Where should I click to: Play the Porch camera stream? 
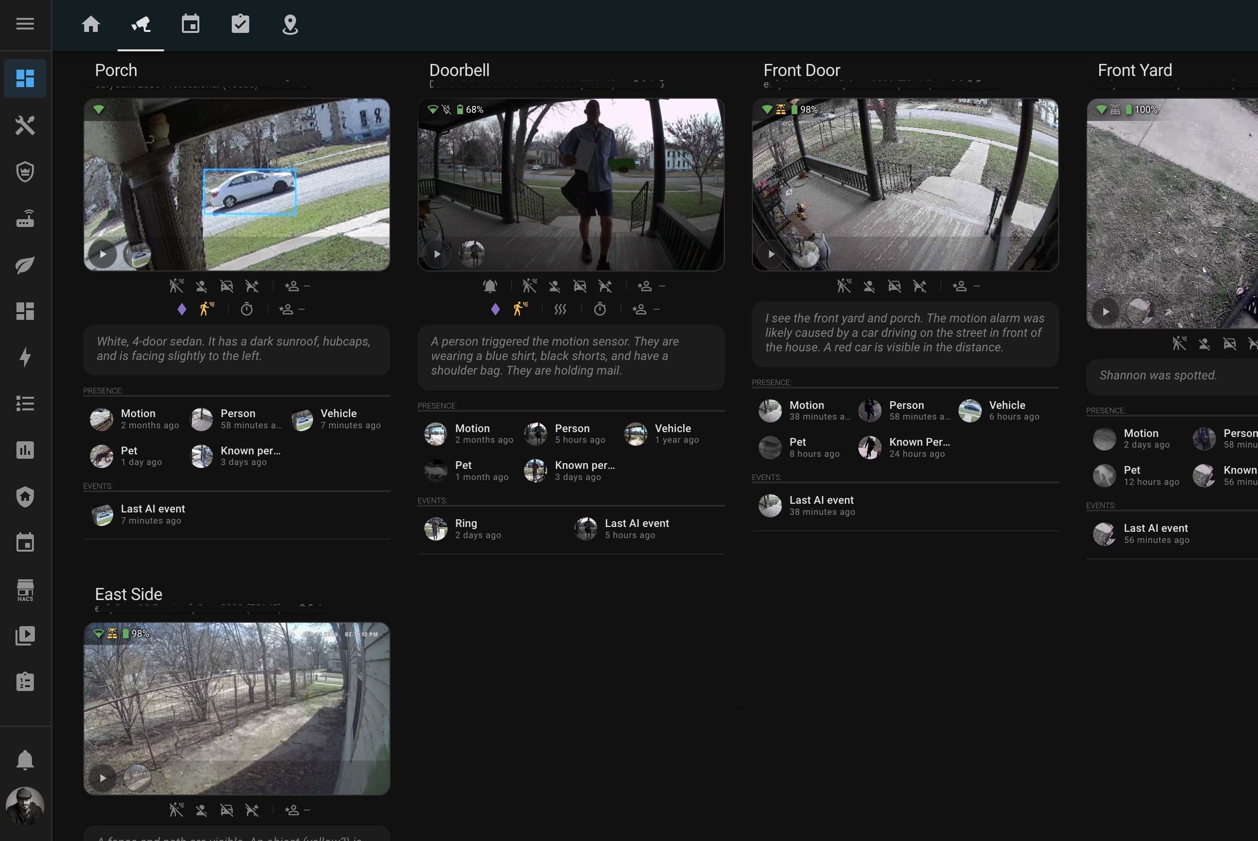pyautogui.click(x=103, y=254)
